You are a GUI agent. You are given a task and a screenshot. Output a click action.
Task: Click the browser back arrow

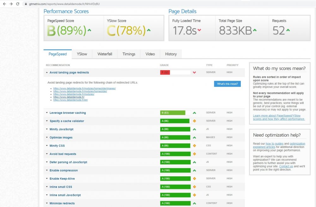pos(4,4)
